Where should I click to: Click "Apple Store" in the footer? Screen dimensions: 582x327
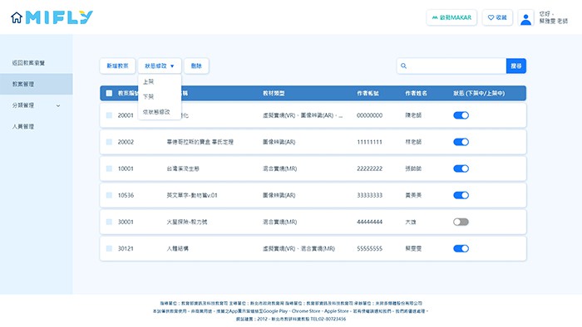point(336,311)
